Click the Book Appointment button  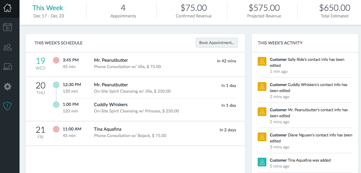(x=217, y=43)
